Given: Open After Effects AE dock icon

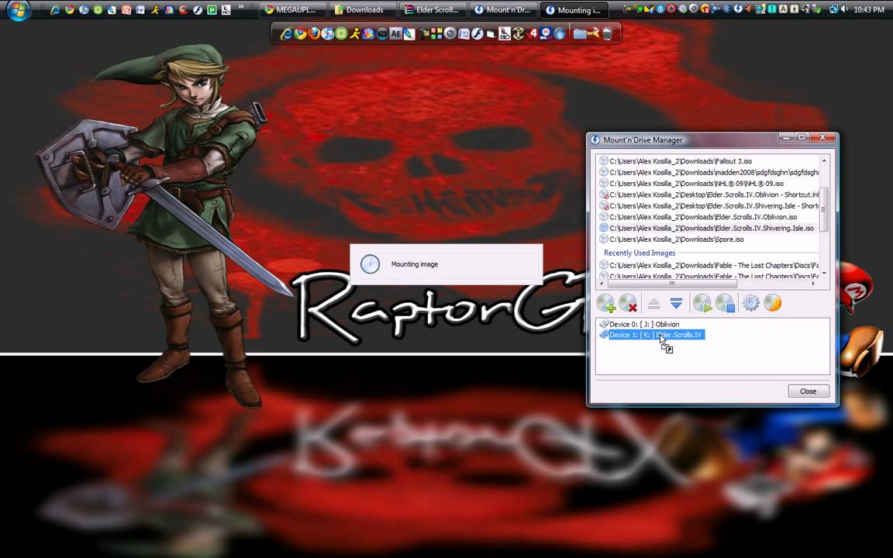Looking at the screenshot, I should coord(396,33).
